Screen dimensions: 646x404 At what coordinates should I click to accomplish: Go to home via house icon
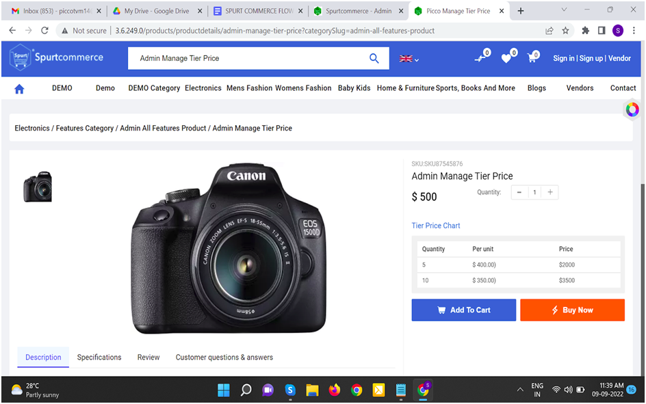pyautogui.click(x=19, y=88)
